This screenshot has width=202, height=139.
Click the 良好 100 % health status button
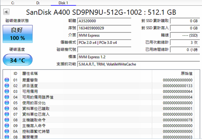18,34
